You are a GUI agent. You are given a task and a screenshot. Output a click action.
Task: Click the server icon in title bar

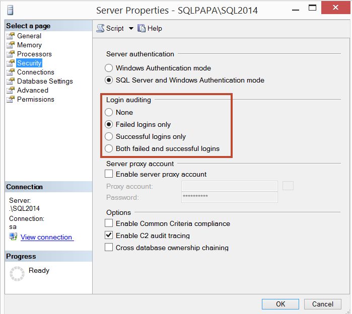click(11, 10)
